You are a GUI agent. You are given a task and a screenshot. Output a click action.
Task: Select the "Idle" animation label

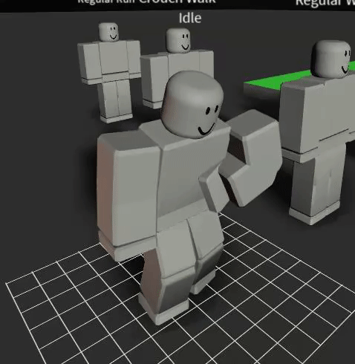pyautogui.click(x=190, y=18)
